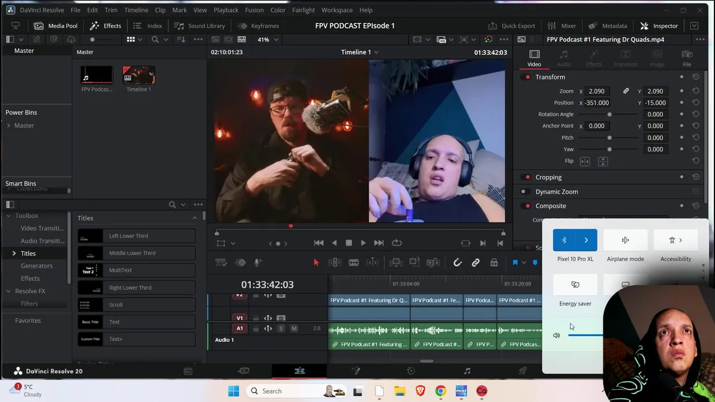This screenshot has width=715, height=402.
Task: Play the timeline forward
Action: click(x=363, y=243)
